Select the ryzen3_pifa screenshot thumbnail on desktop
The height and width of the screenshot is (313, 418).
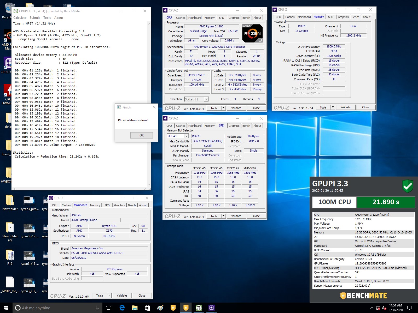30,203
